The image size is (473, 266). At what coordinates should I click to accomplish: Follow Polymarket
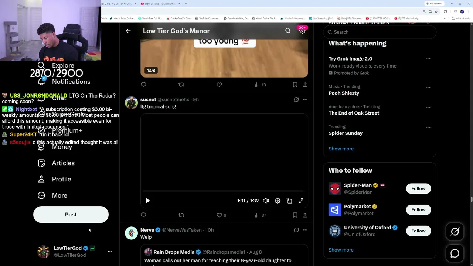click(x=418, y=209)
